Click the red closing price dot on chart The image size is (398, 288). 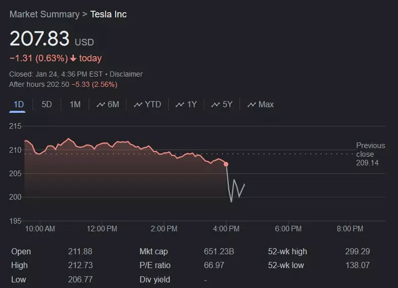click(226, 164)
